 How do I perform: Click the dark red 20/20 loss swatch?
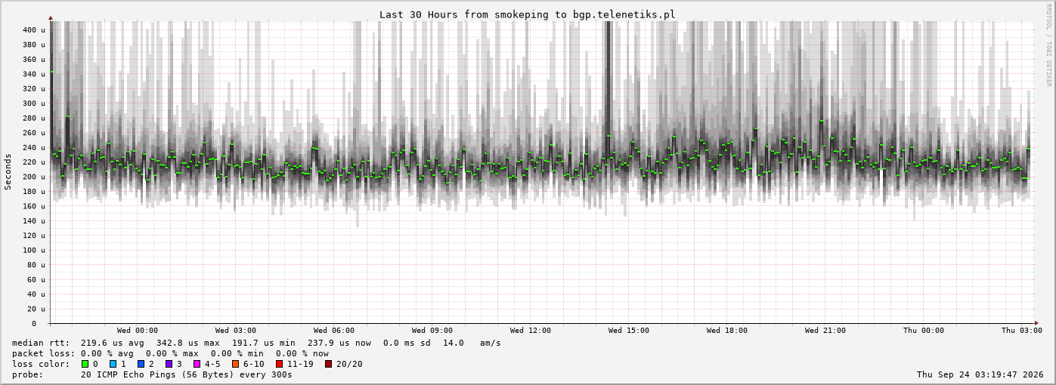(328, 364)
